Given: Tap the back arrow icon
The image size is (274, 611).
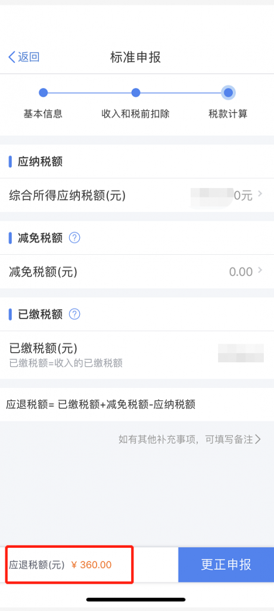Looking at the screenshot, I should tap(12, 57).
